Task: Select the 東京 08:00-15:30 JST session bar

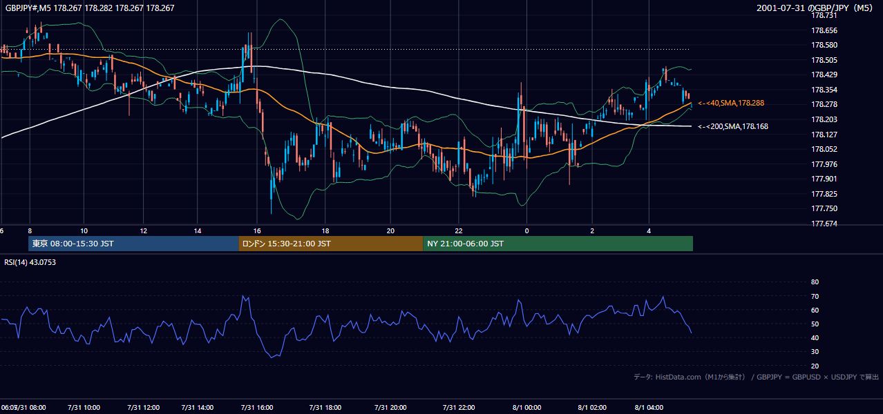Action: click(x=133, y=244)
